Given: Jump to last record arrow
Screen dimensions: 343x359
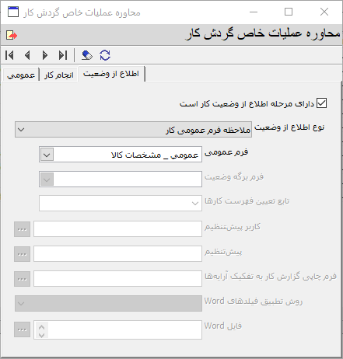Looking at the screenshot, I should tap(63, 55).
